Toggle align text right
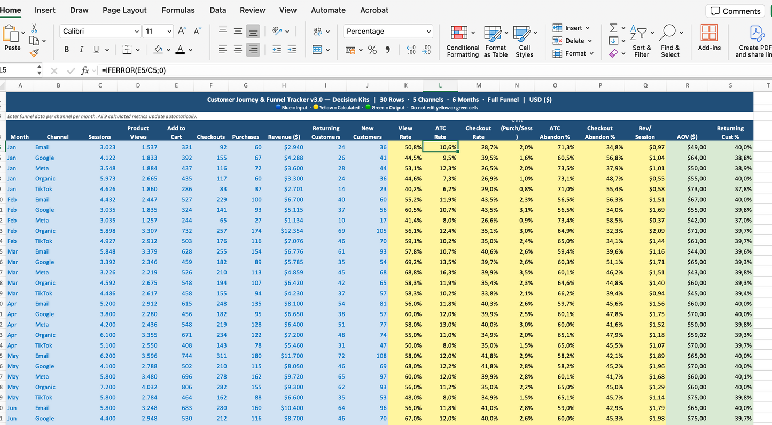 253,50
